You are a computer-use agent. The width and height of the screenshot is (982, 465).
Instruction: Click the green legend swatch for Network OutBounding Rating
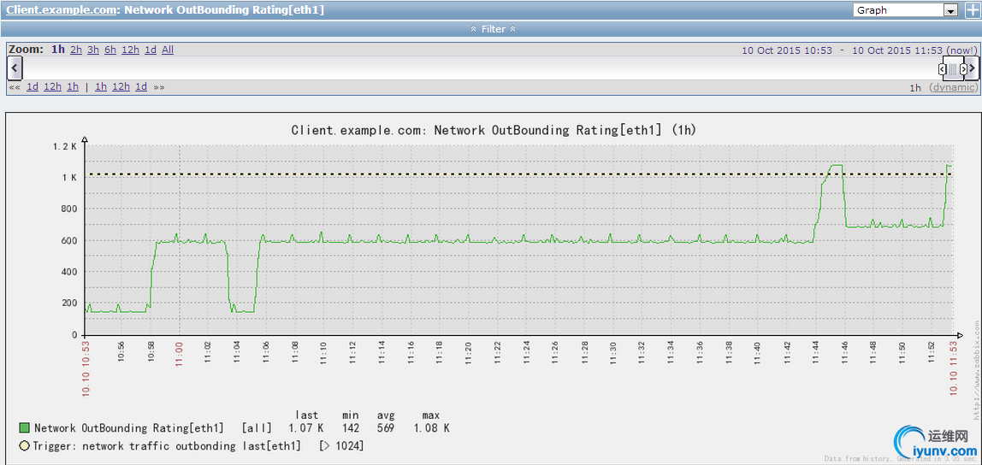click(x=25, y=428)
